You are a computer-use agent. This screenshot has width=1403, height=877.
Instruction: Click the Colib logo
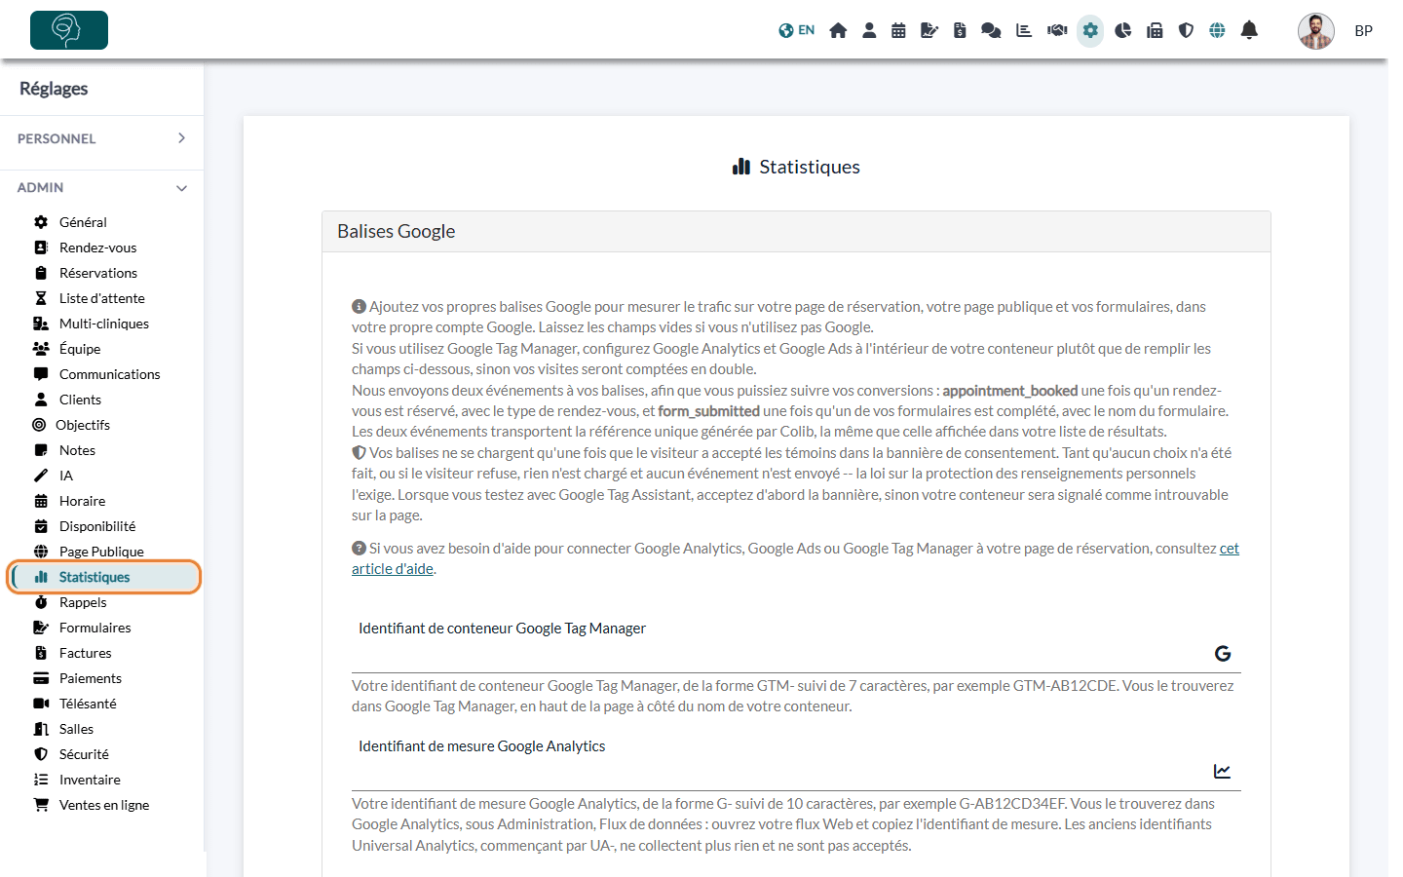[x=69, y=30]
